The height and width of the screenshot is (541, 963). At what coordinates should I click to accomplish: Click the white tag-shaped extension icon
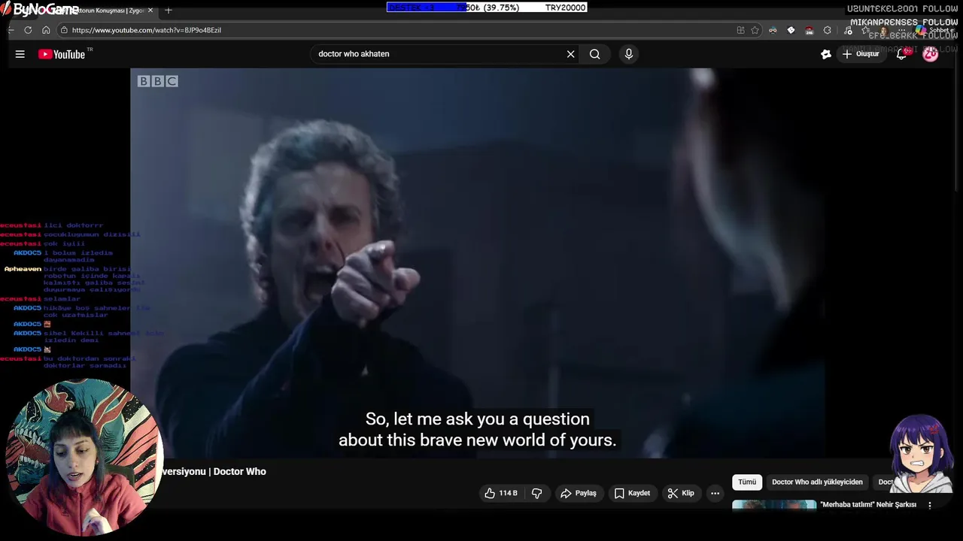pos(791,30)
